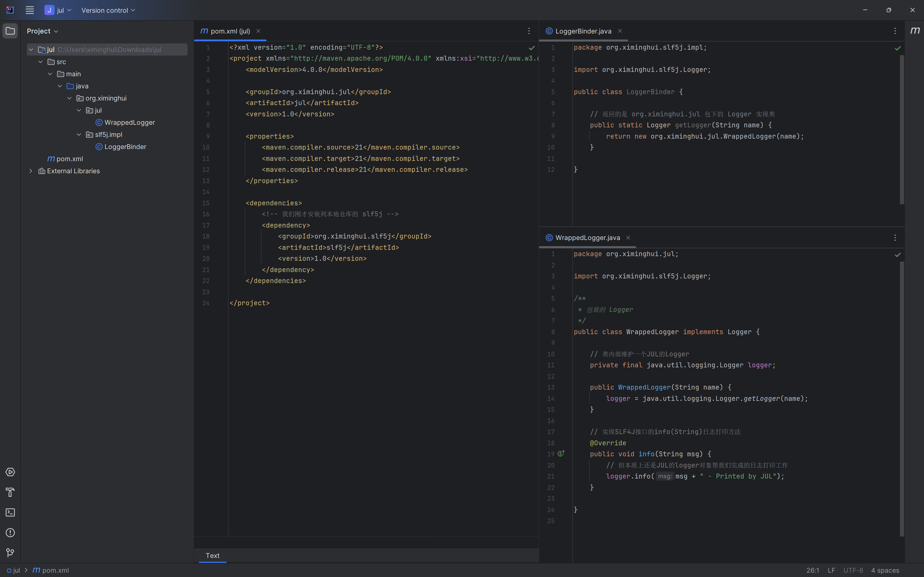The image size is (924, 577).
Task: Open the jul project dropdown
Action: pyautogui.click(x=58, y=10)
